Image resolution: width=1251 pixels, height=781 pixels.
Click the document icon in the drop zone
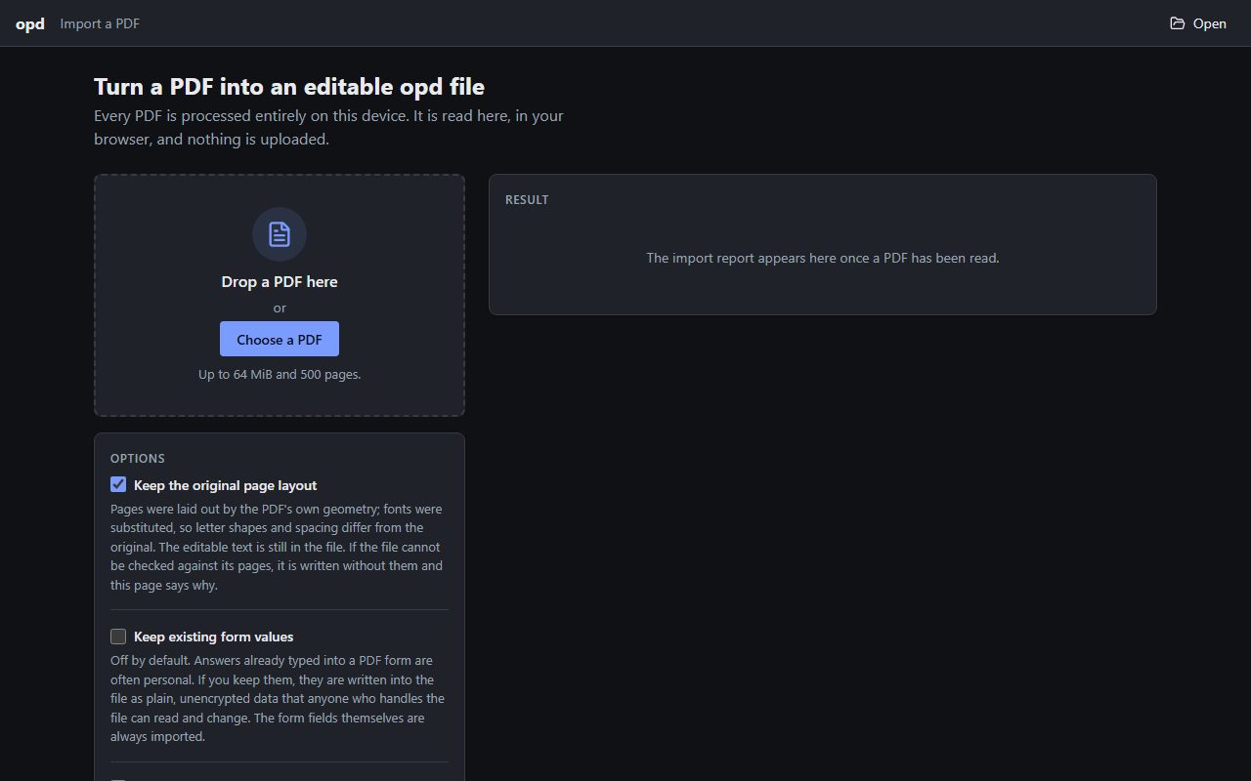tap(280, 234)
